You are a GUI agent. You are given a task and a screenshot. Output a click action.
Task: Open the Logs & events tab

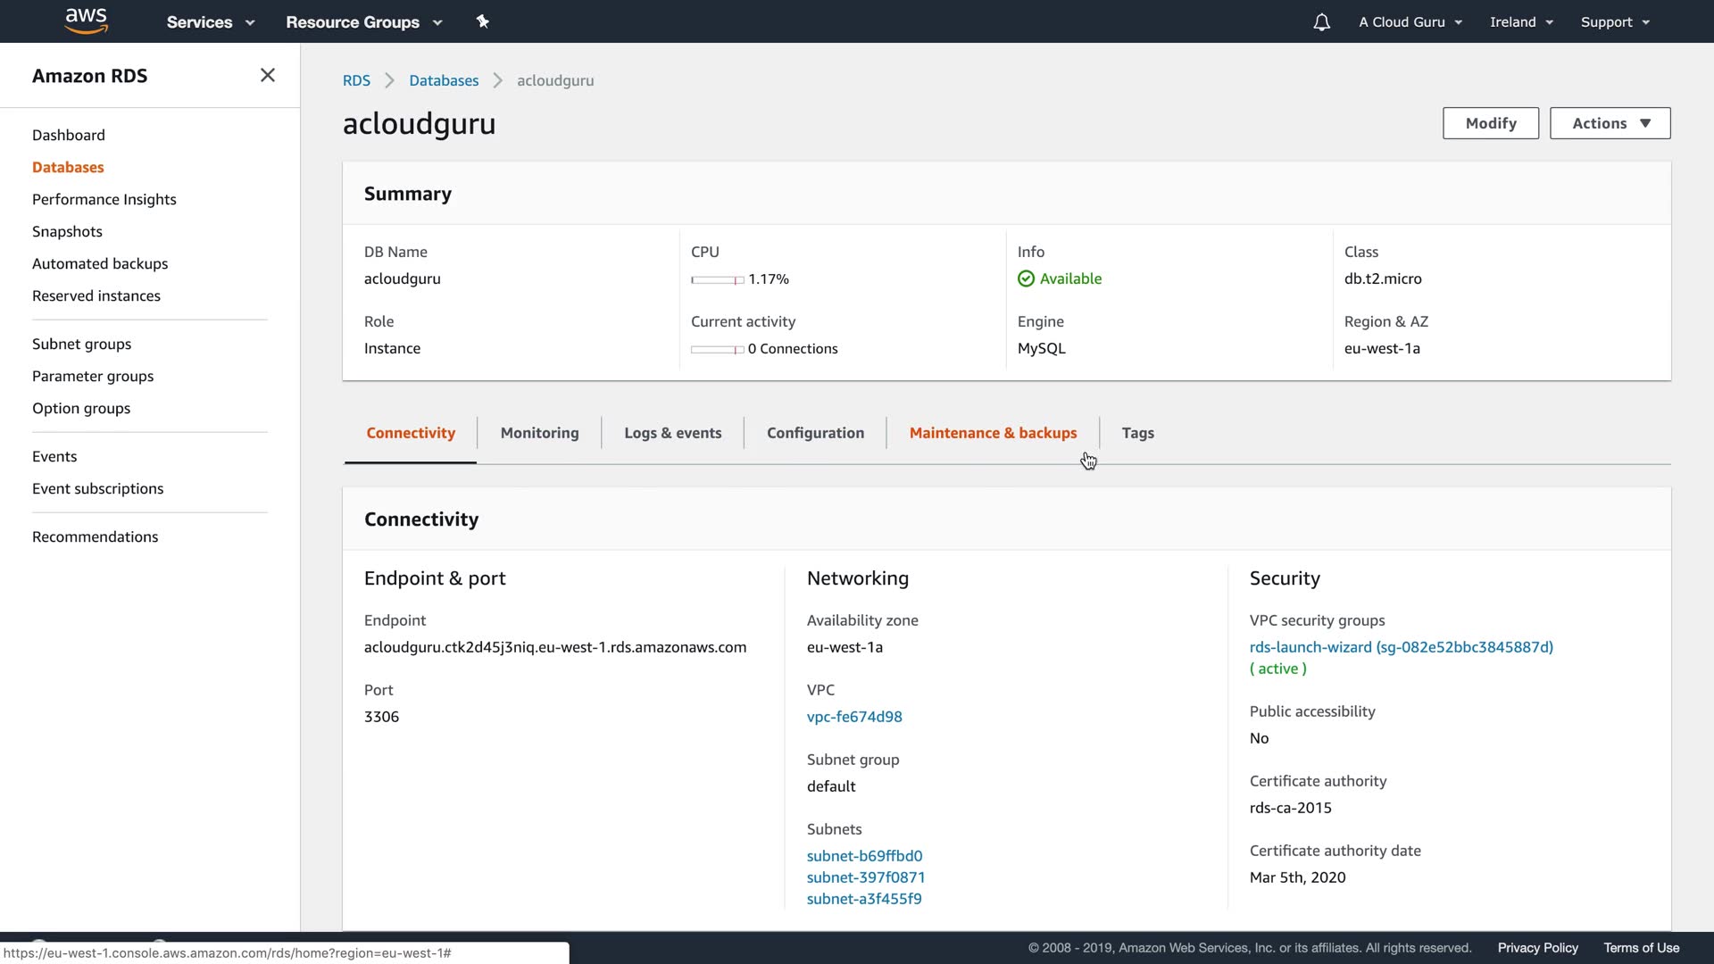672,433
